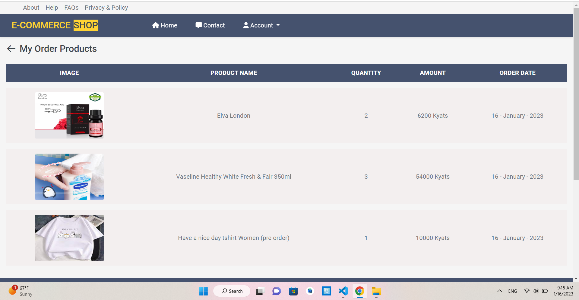Click quantity 1 in tshirt row
The width and height of the screenshot is (579, 300).
tap(366, 238)
